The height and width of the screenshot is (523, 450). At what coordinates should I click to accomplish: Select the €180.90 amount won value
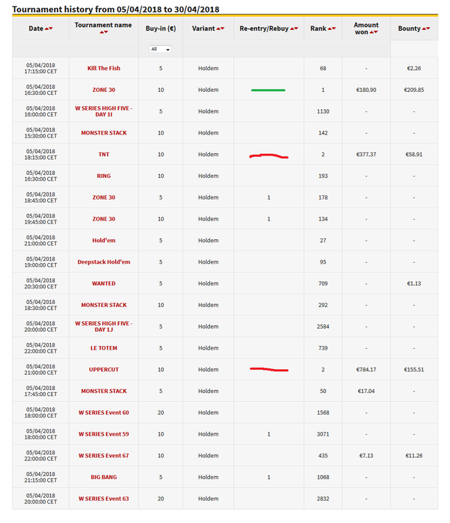pyautogui.click(x=366, y=90)
